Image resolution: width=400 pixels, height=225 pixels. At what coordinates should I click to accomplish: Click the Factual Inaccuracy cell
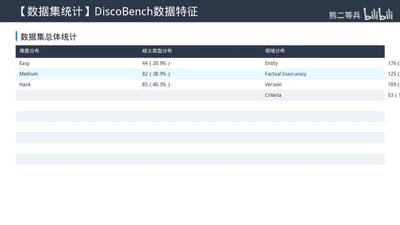click(x=286, y=74)
